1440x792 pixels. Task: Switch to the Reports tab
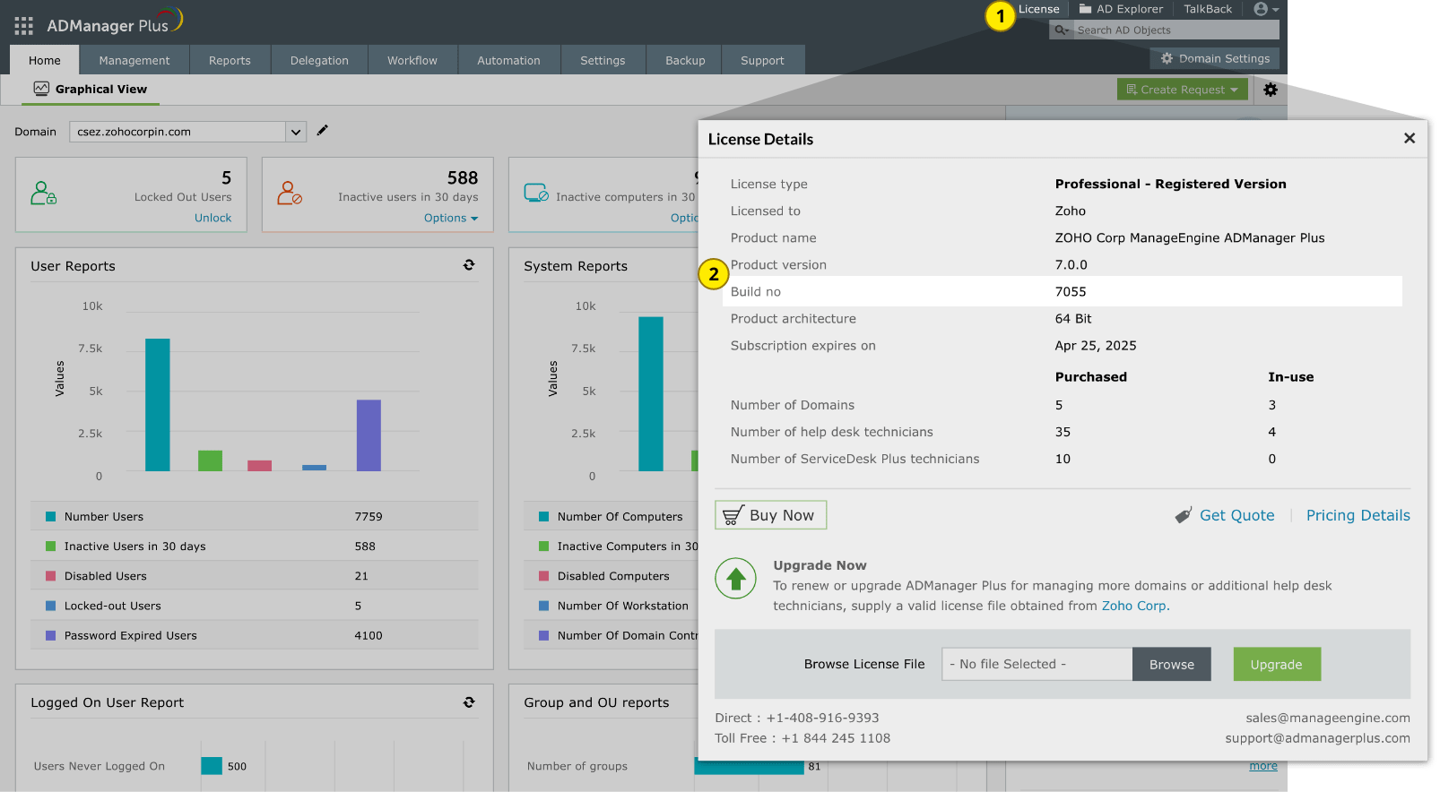pos(230,60)
